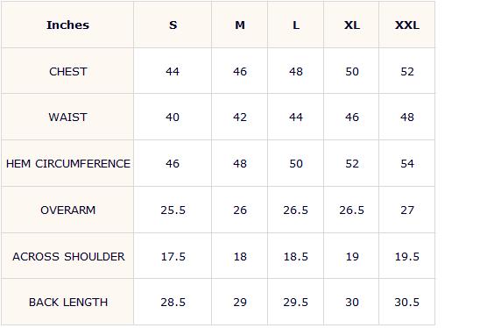The image size is (494, 328).
Task: Click waist value 42 for size M
Action: pyautogui.click(x=240, y=118)
